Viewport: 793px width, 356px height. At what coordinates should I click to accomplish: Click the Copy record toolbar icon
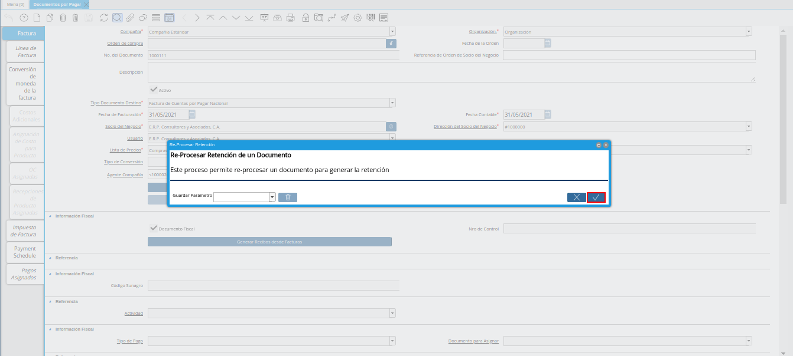click(50, 18)
